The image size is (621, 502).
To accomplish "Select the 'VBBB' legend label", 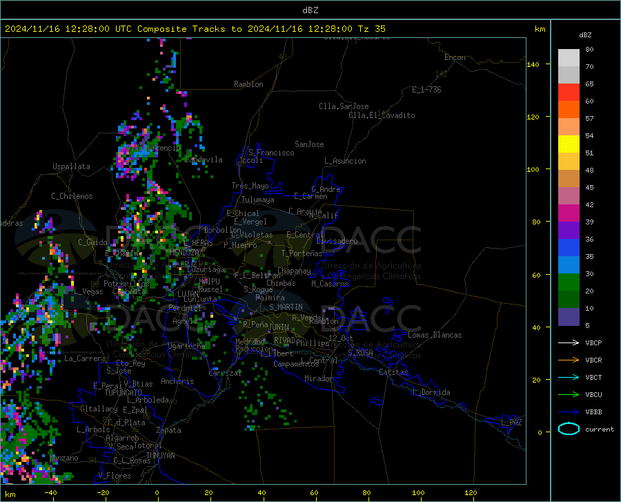I will (x=593, y=412).
